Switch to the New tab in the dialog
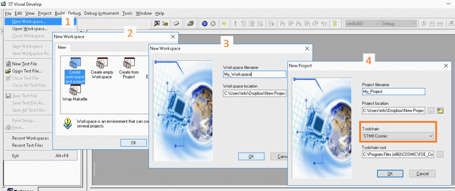Viewport: 455px width, 191px height. [62, 47]
